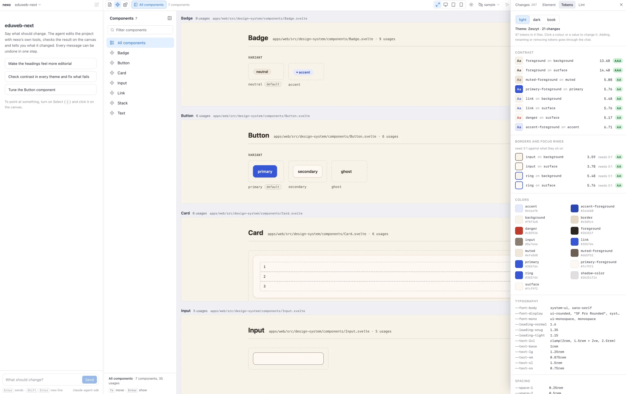Toggle the sun light-mode icon
This screenshot has height=394, width=626.
tap(471, 5)
